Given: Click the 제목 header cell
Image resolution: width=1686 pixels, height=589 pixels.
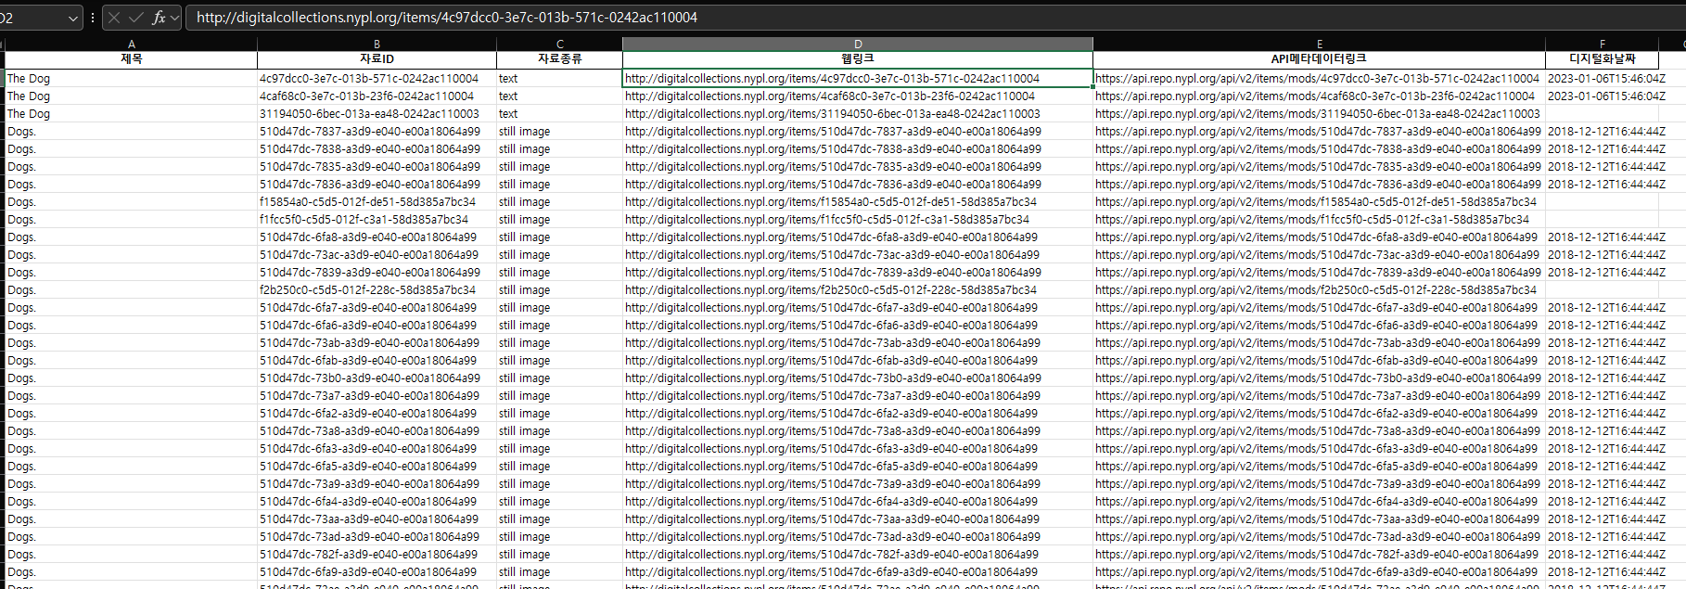Looking at the screenshot, I should (x=131, y=59).
